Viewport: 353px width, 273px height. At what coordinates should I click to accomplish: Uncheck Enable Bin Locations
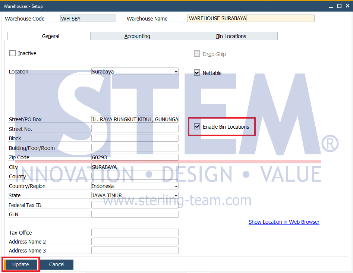click(197, 126)
